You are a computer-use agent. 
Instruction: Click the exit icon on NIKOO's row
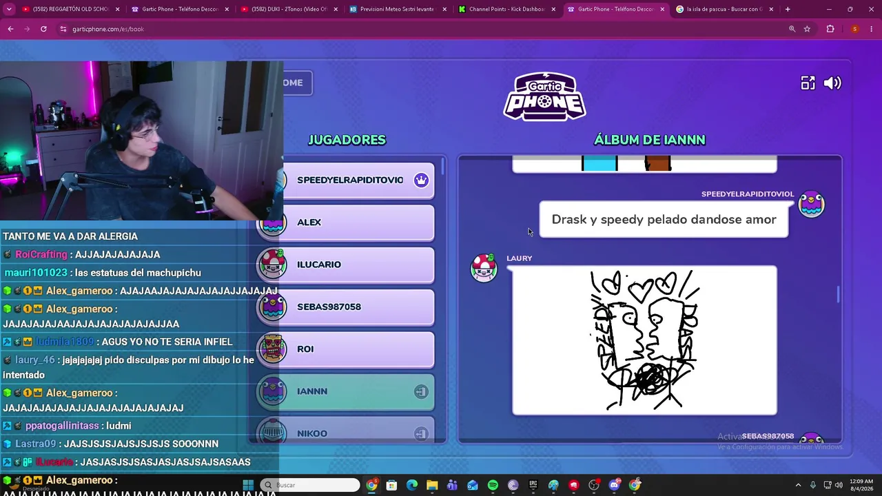(x=421, y=434)
